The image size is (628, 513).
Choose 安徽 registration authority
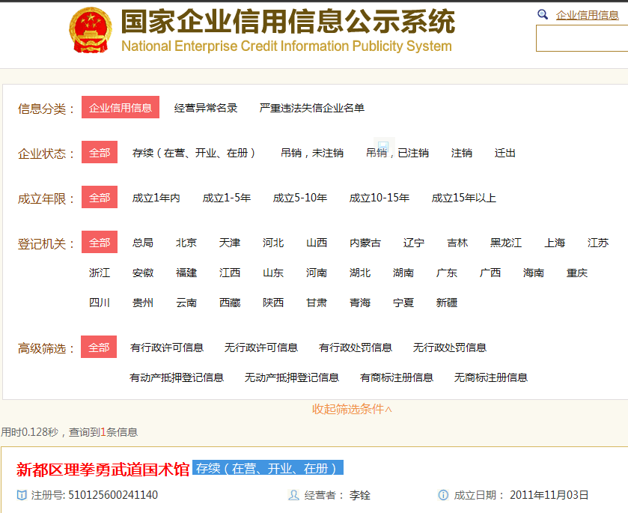coord(143,273)
